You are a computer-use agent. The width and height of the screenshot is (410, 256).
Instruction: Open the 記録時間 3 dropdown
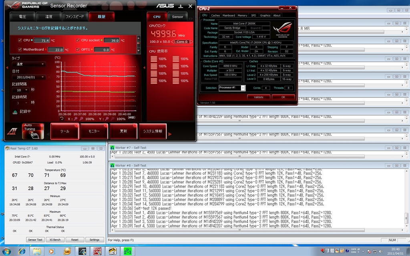[x=21, y=103]
